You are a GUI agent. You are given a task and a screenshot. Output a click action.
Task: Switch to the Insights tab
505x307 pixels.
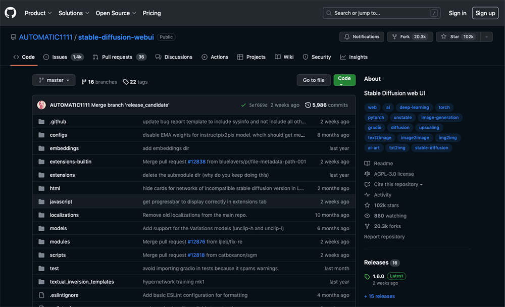point(354,57)
